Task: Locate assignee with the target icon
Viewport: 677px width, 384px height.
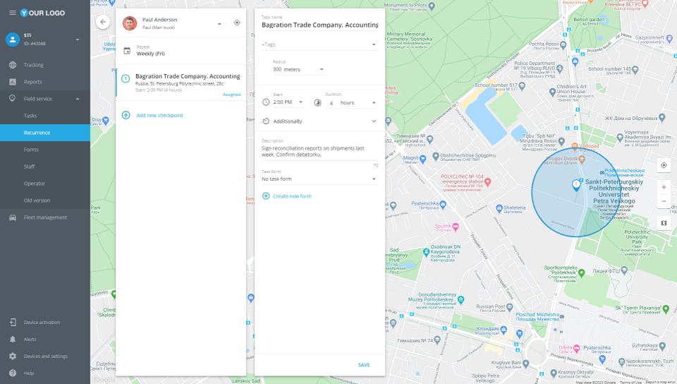Action: (237, 23)
